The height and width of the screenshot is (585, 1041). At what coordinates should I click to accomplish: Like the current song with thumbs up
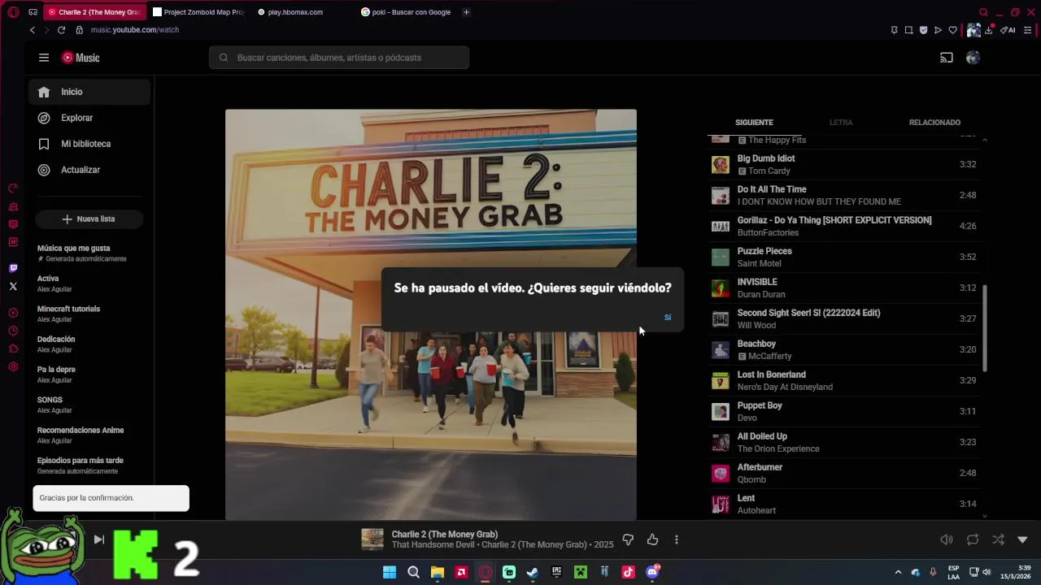(x=652, y=539)
